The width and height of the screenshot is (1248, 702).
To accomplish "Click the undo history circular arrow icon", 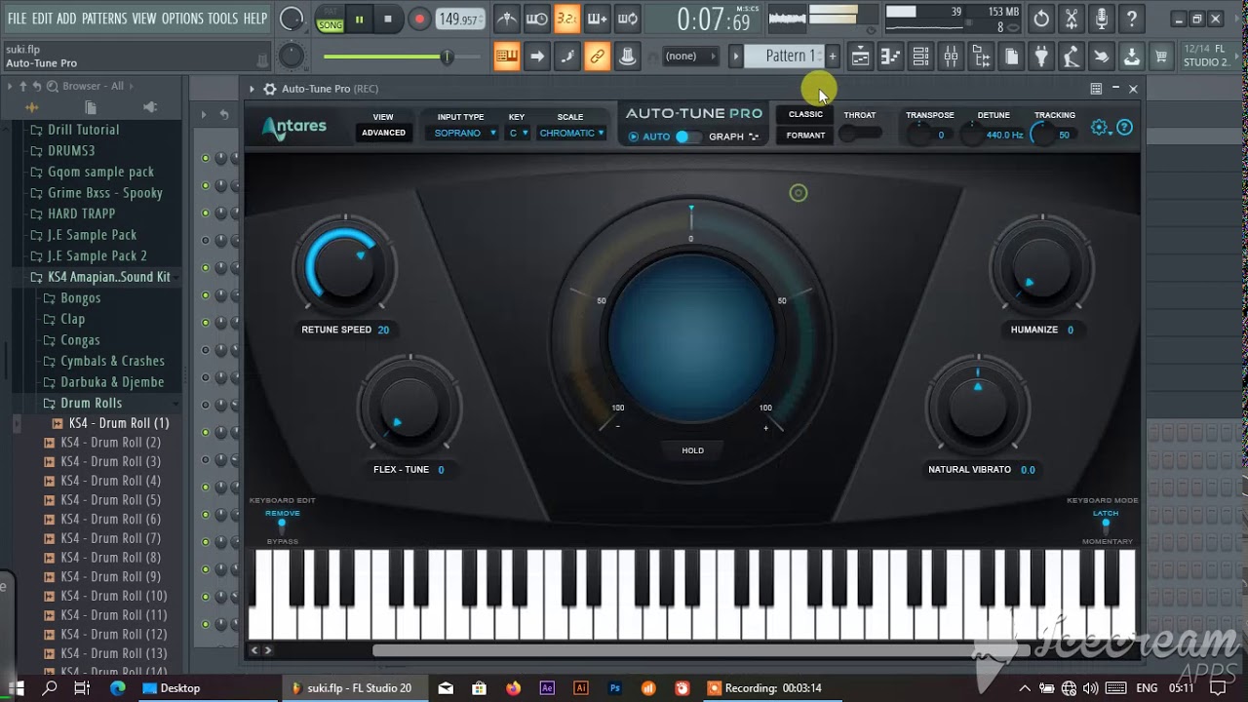I will coord(1041,19).
